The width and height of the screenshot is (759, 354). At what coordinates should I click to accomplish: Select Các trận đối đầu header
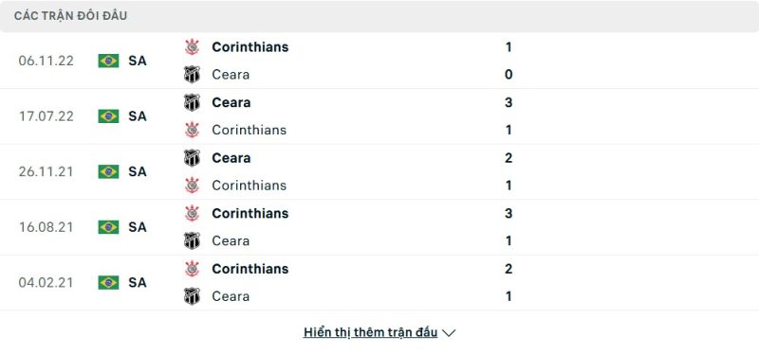pyautogui.click(x=70, y=16)
